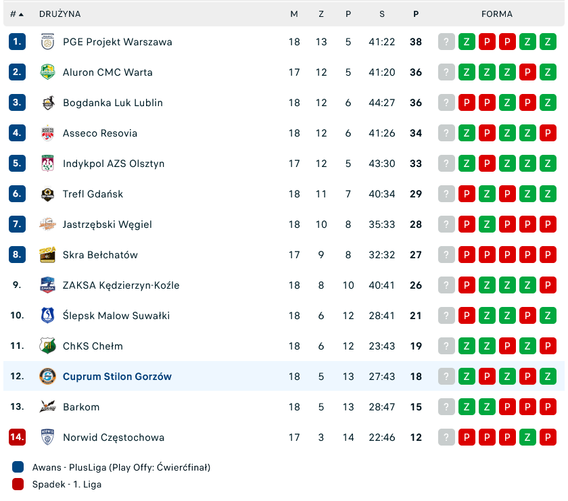Click the Trefl Gdańsk team logo
Screen dimensions: 568x501
[x=47, y=194]
